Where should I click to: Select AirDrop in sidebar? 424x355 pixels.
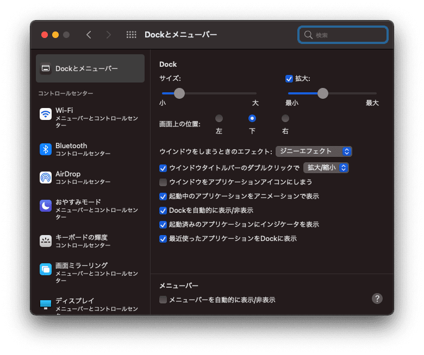coord(90,177)
